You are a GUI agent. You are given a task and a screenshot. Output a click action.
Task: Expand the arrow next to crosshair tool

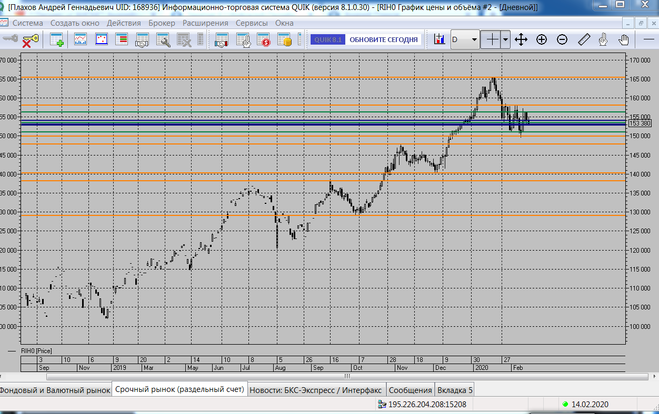point(505,39)
